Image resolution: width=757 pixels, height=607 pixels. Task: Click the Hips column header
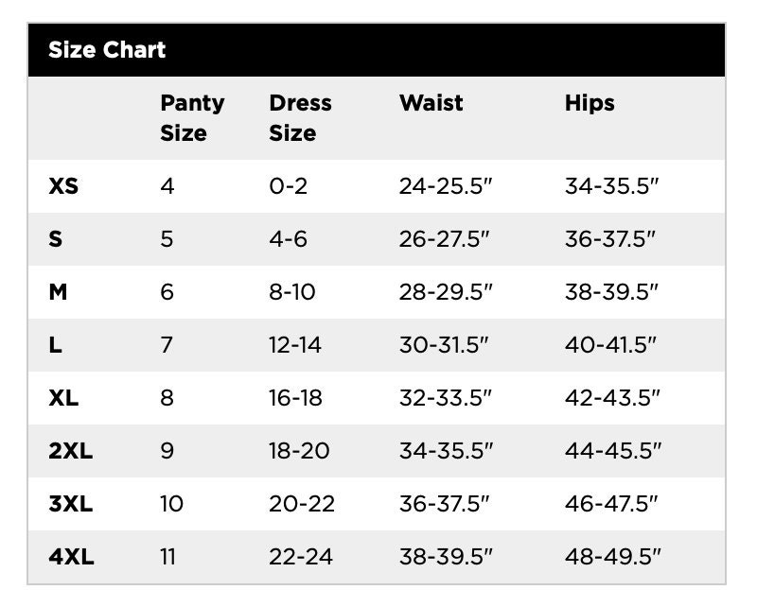tap(590, 103)
